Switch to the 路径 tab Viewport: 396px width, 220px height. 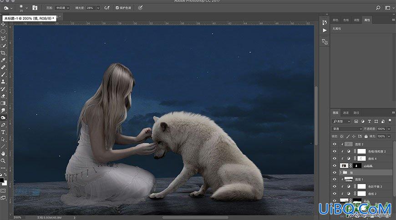pos(356,113)
